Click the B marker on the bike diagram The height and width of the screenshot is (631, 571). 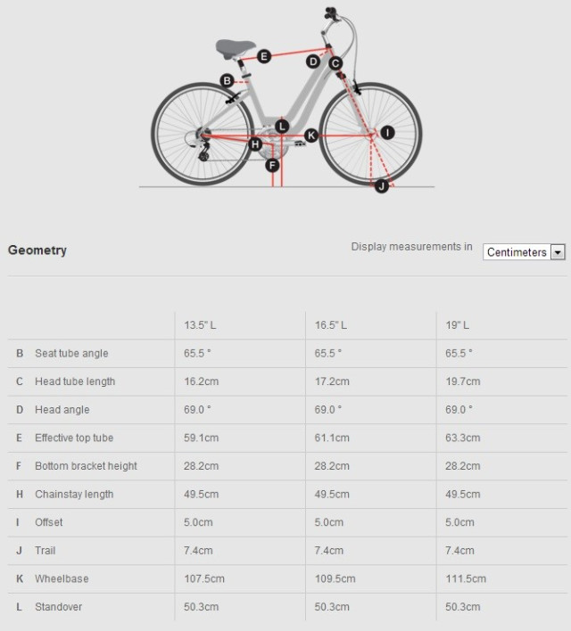pyautogui.click(x=227, y=80)
